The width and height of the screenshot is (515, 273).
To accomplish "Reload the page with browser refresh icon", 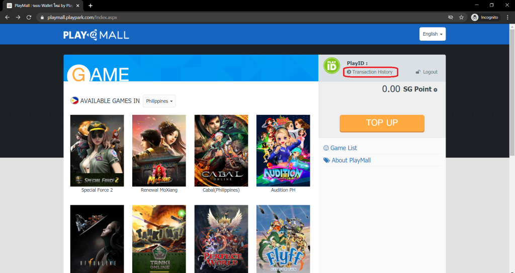I will click(29, 17).
